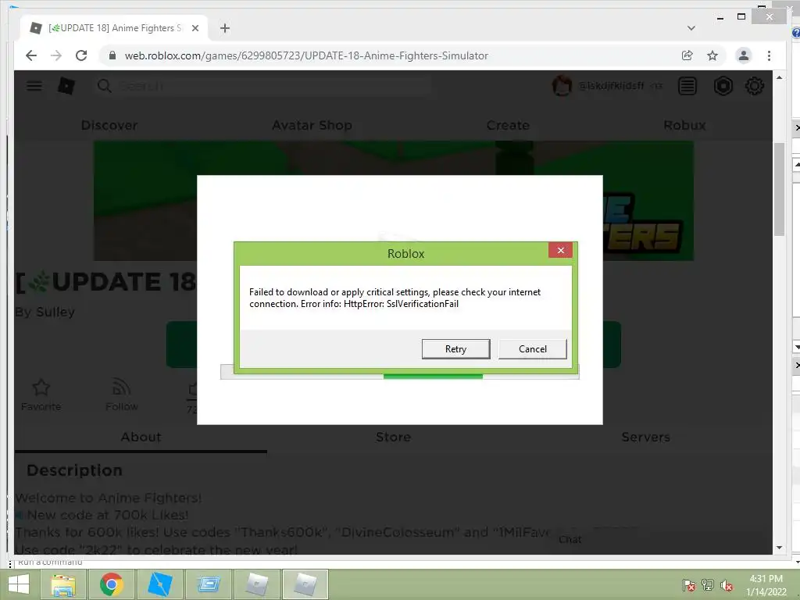The width and height of the screenshot is (800, 600).
Task: Open Robux in Roblox navigation
Action: (684, 125)
